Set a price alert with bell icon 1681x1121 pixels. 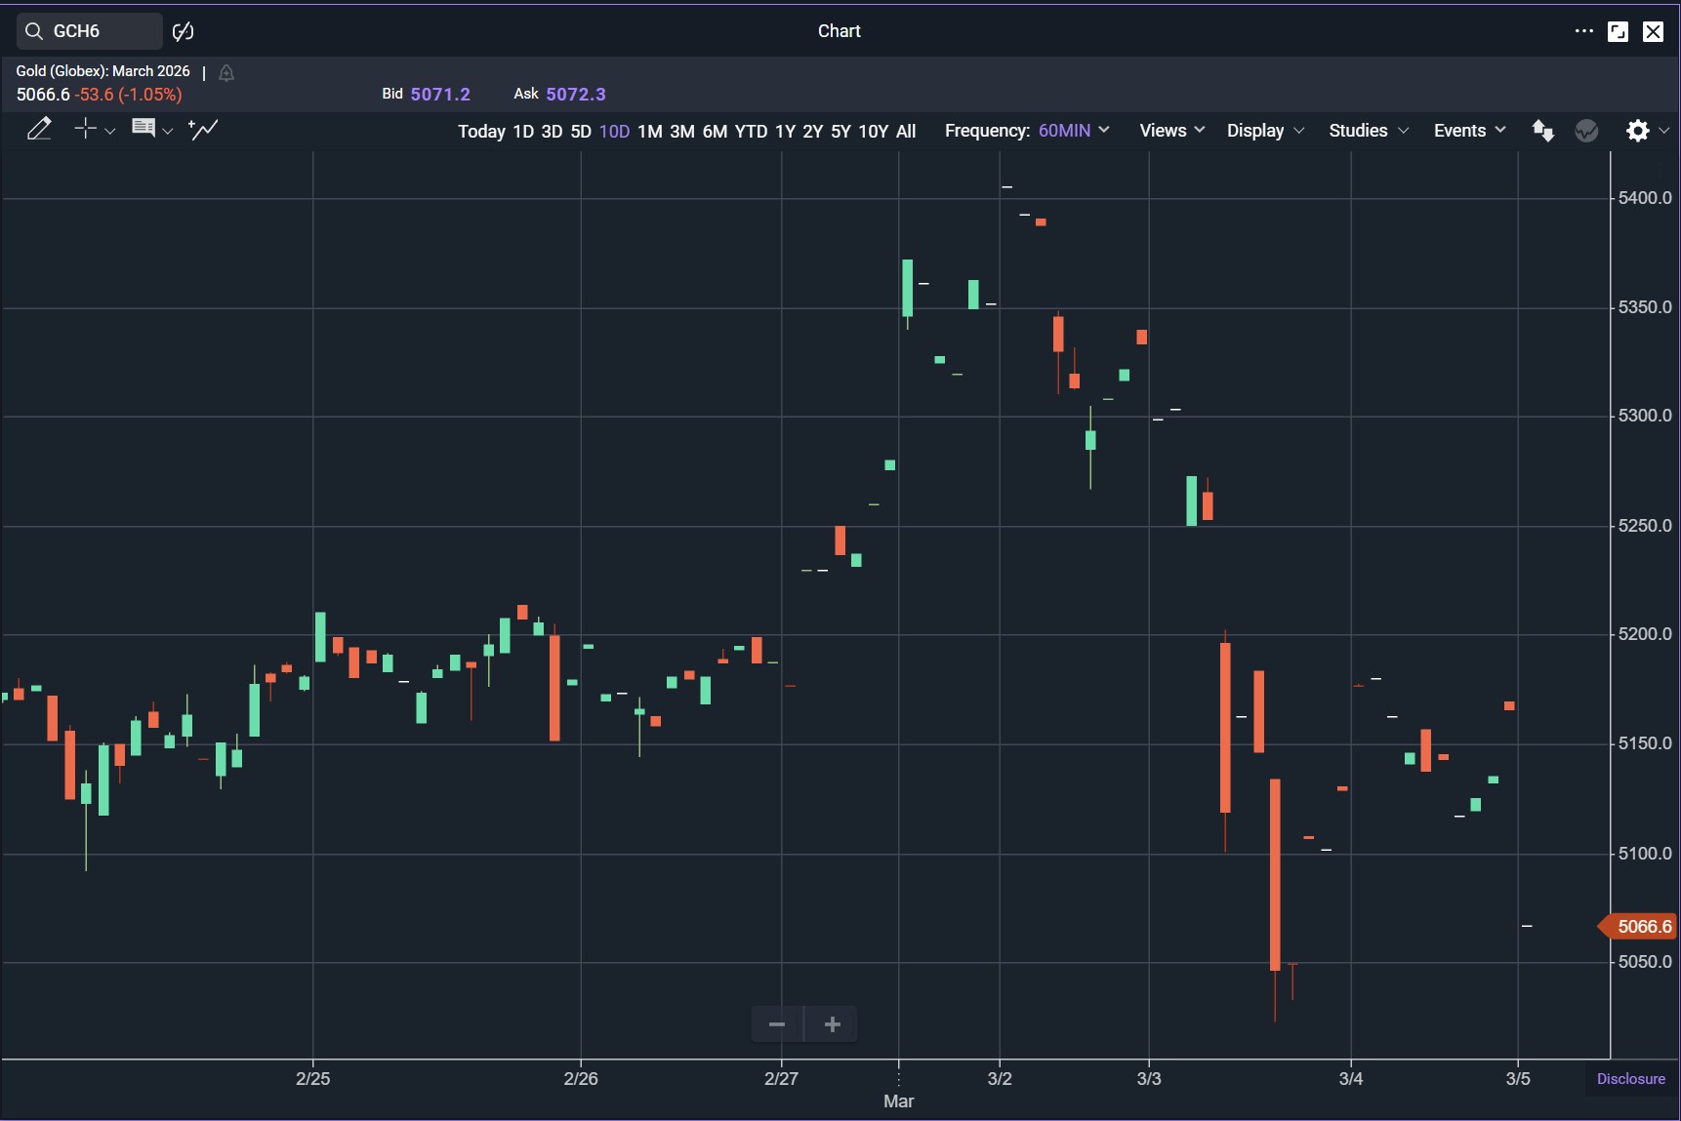(226, 73)
